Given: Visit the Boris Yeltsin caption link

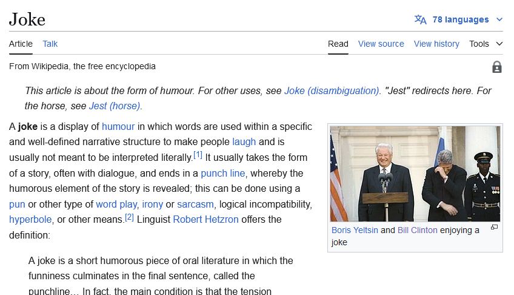Looking at the screenshot, I should [x=355, y=230].
